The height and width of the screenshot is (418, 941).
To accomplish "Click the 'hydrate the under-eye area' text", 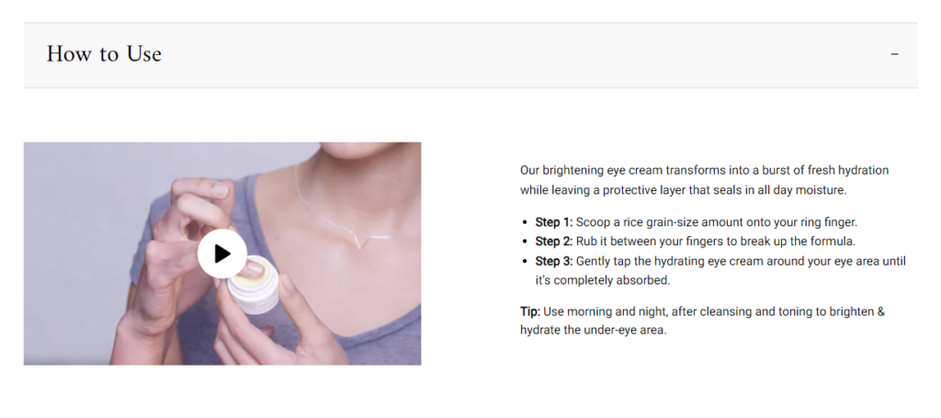I will (594, 331).
